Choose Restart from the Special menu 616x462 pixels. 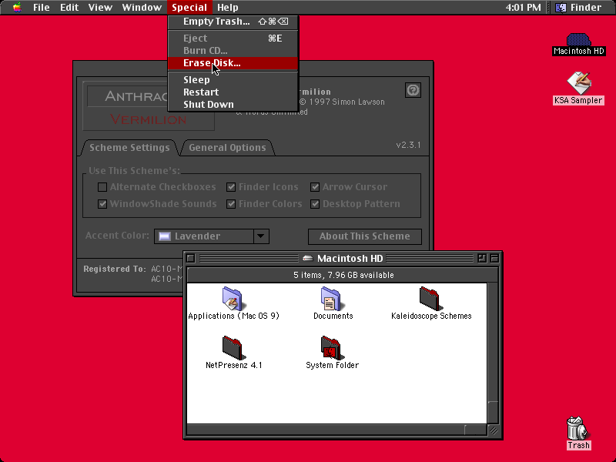(x=233, y=92)
